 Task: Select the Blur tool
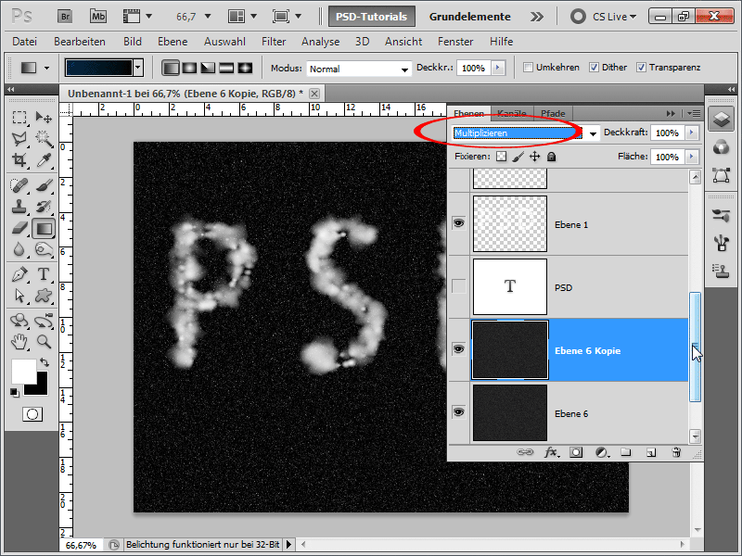click(x=19, y=249)
